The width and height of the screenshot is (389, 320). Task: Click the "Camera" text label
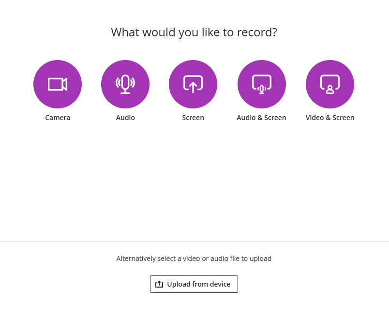(58, 118)
